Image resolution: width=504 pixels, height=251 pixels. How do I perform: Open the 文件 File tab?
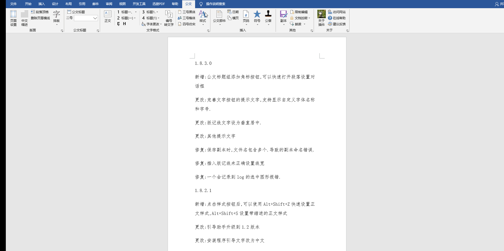point(13,4)
